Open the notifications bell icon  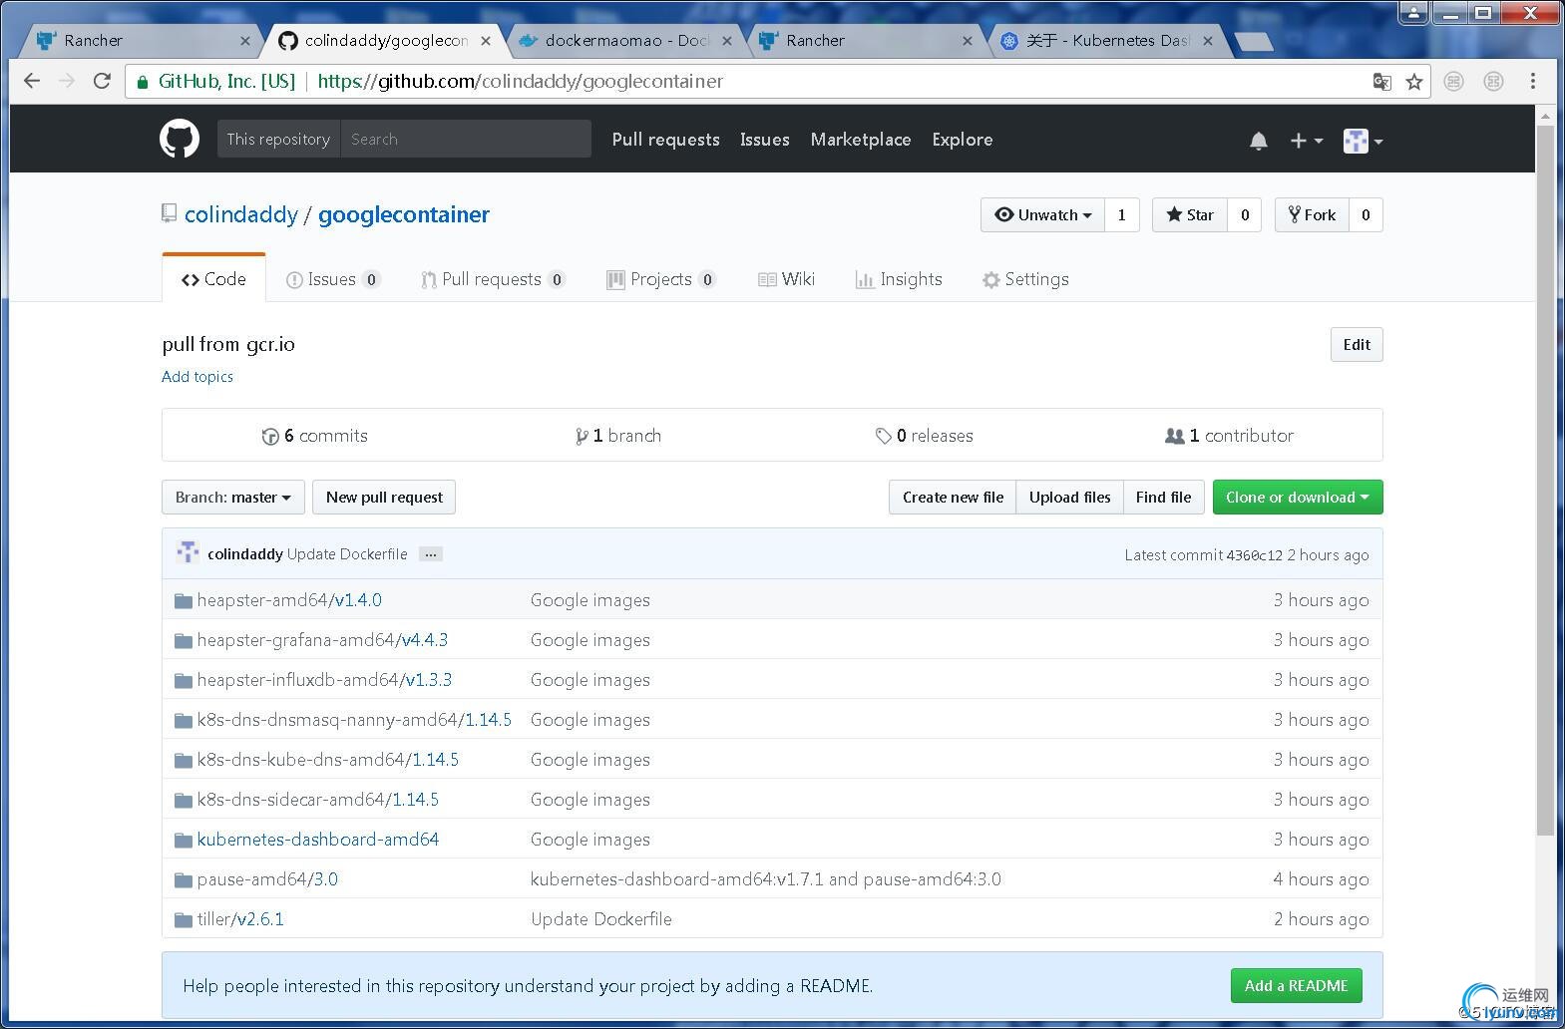(1259, 141)
